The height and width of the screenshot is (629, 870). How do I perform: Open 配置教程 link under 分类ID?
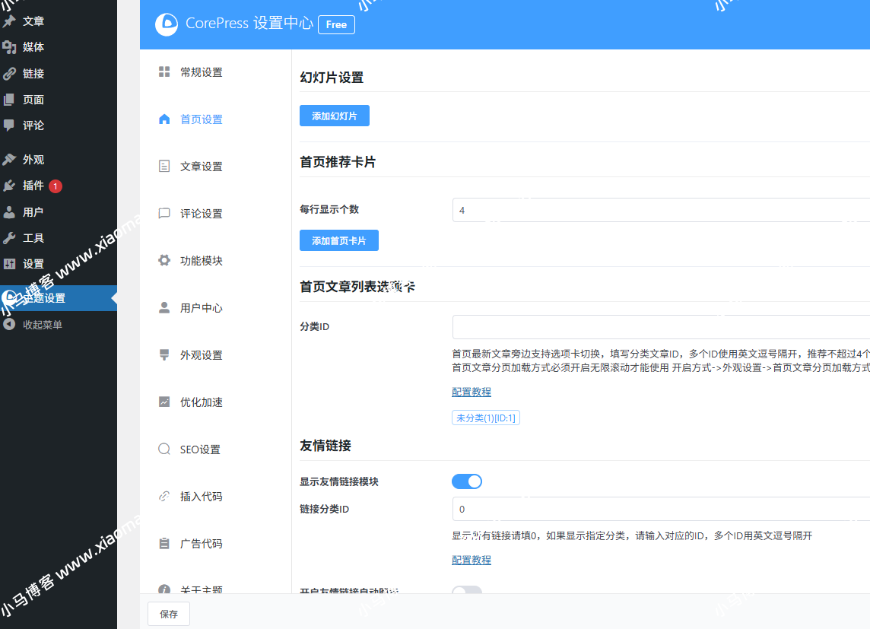[472, 392]
